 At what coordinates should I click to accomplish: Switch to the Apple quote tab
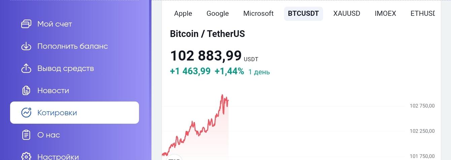click(183, 14)
